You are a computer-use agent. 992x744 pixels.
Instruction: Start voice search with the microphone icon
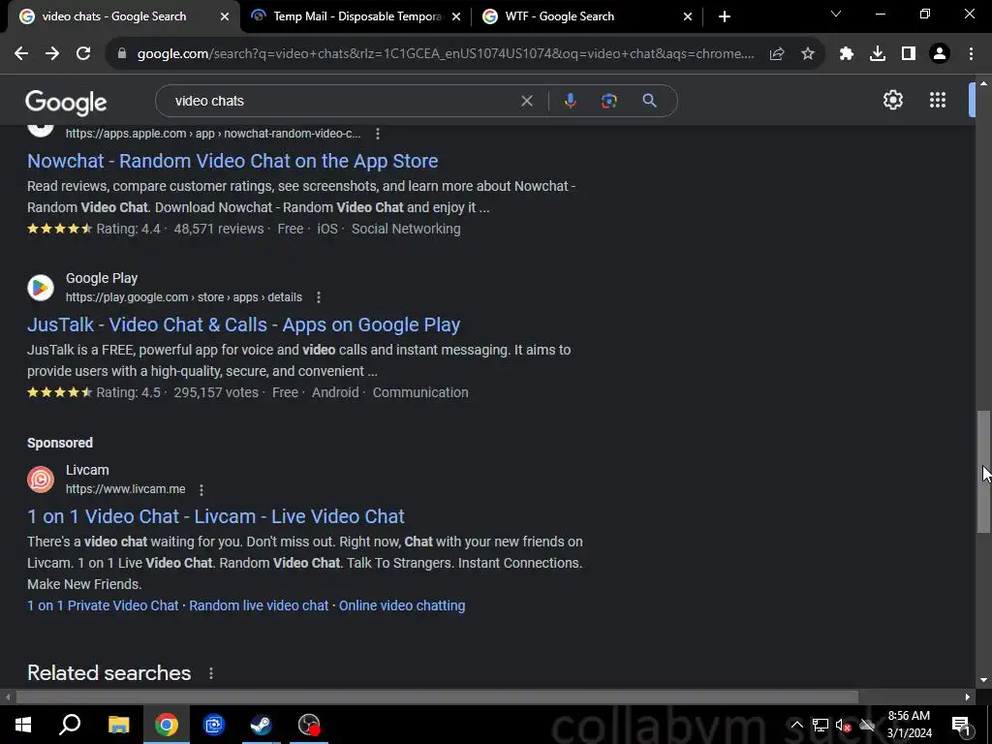point(570,101)
